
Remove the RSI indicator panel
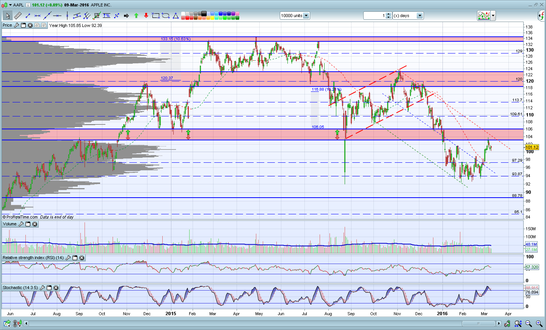click(x=82, y=258)
